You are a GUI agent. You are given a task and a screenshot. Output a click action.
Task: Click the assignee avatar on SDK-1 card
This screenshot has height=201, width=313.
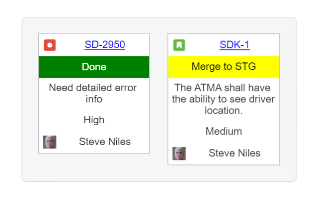pyautogui.click(x=179, y=153)
